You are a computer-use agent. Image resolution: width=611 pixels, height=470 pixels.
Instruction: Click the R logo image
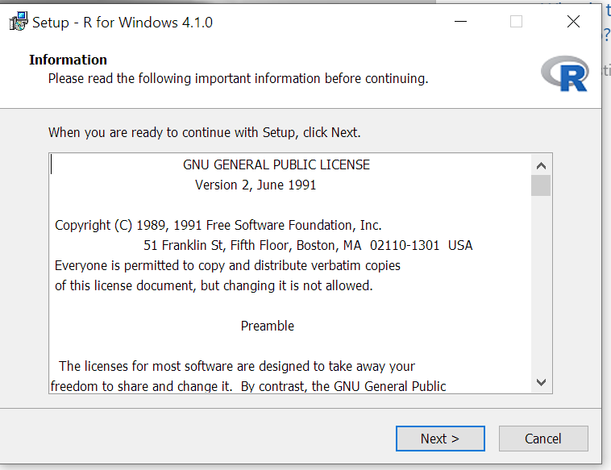(x=564, y=73)
